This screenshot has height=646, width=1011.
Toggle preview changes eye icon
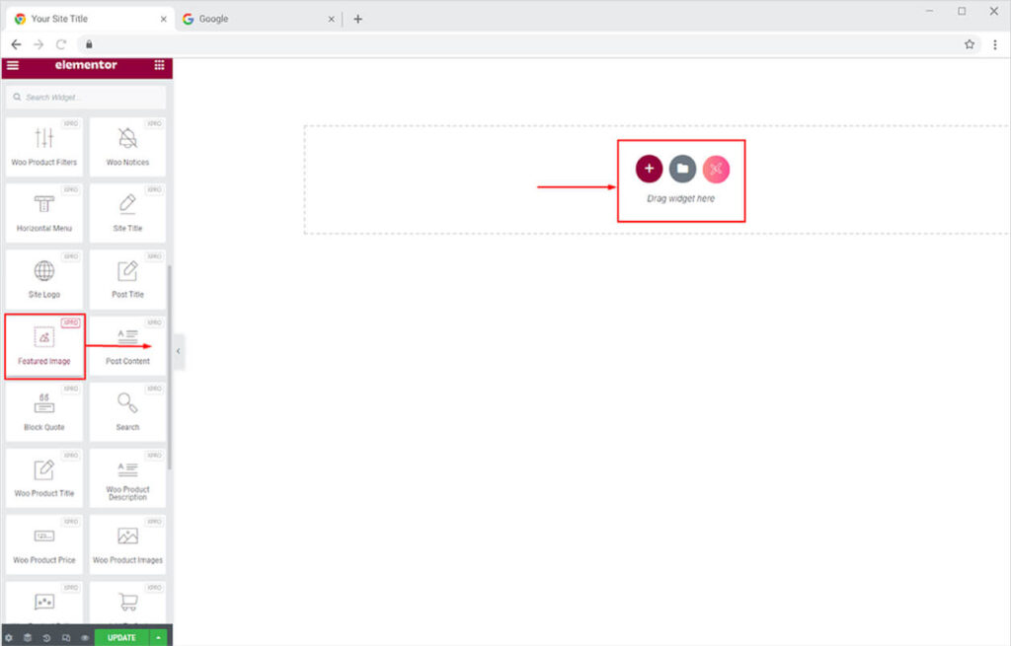click(x=85, y=637)
